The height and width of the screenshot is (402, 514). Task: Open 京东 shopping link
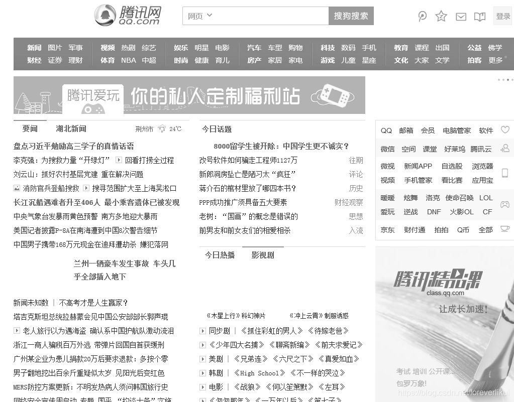click(x=387, y=230)
